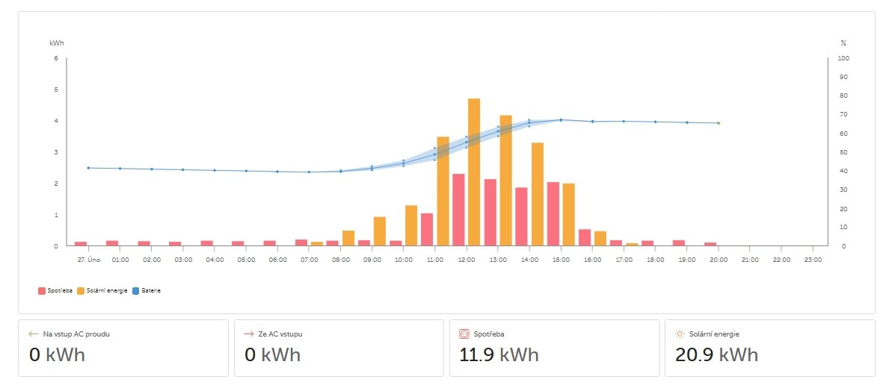Toggle the Spotřeba legend series
889x391 pixels.
[x=55, y=291]
